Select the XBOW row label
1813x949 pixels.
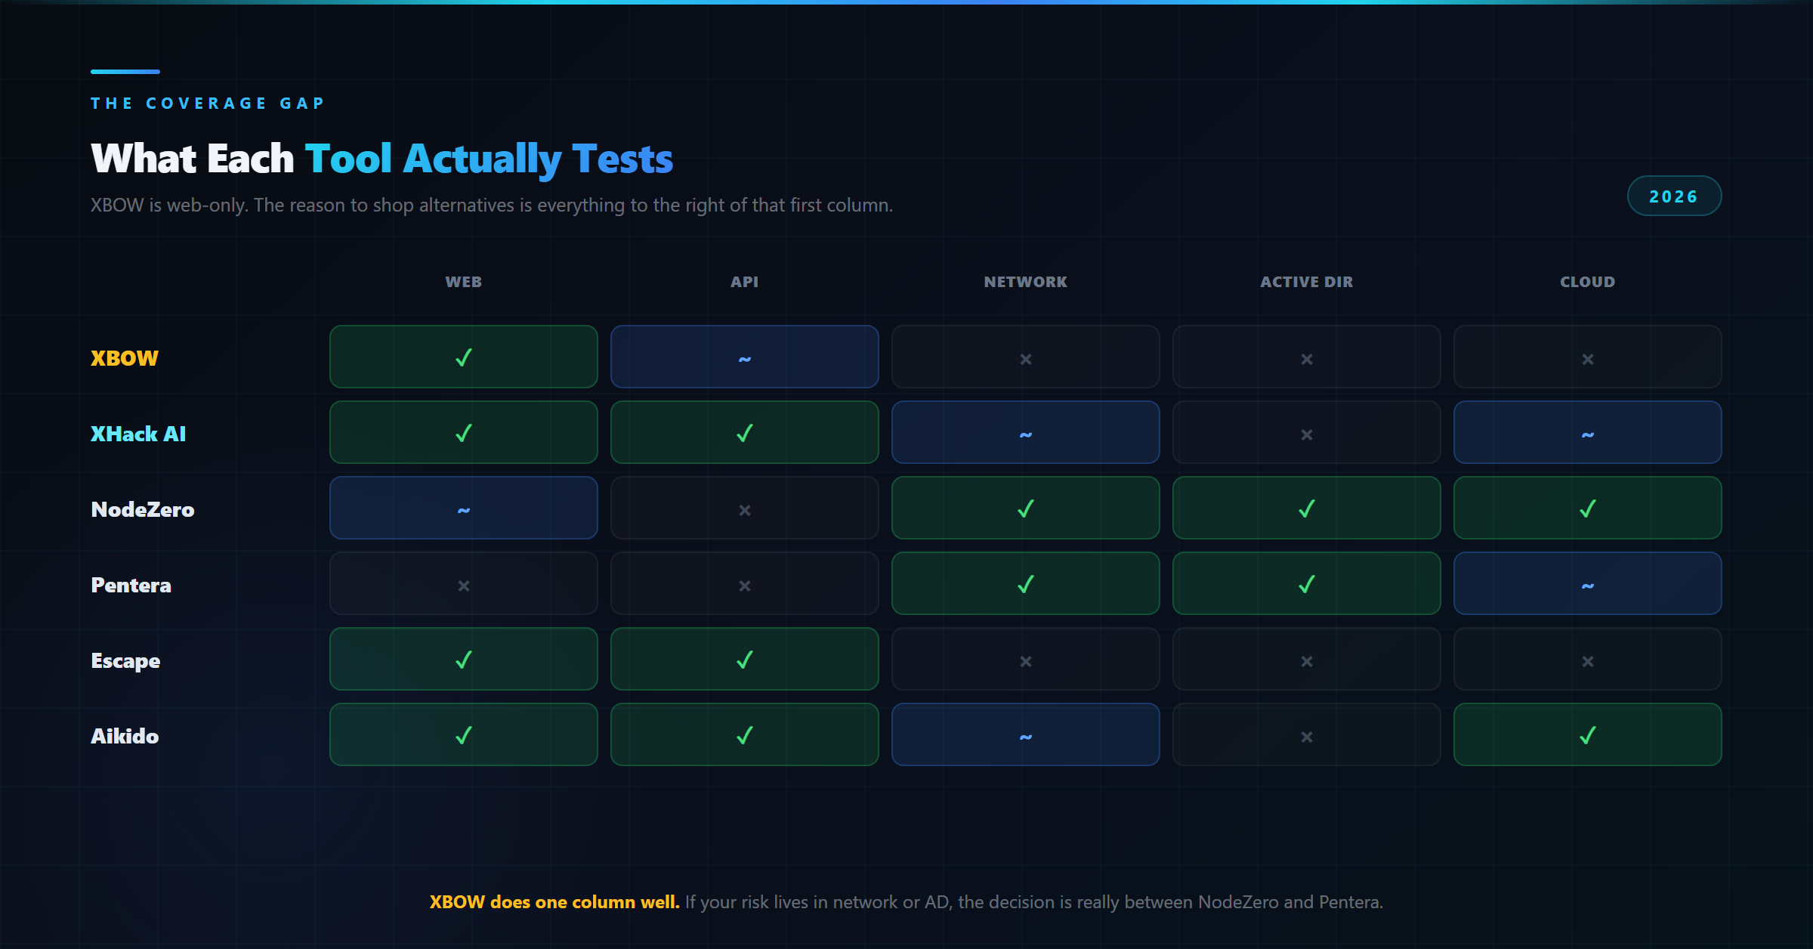coord(125,358)
